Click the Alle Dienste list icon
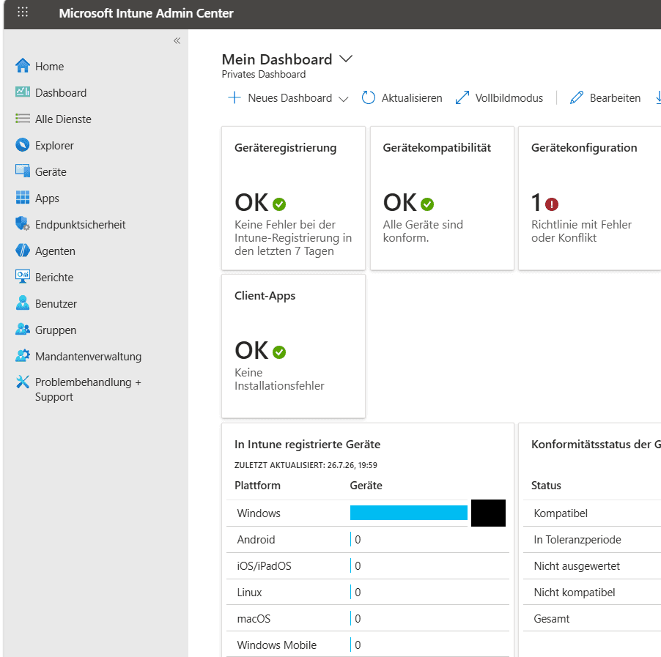Viewport: 661px width, 657px height. 23,119
